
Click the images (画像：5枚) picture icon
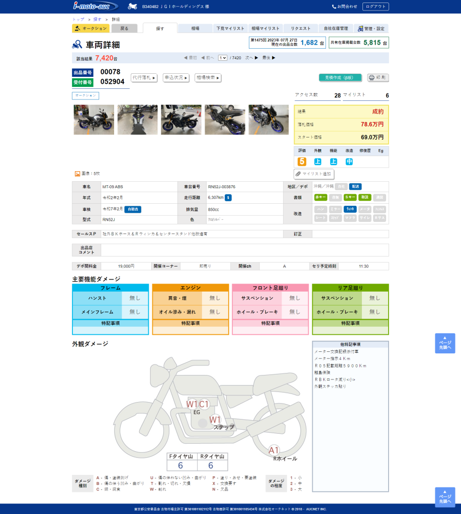pyautogui.click(x=77, y=174)
